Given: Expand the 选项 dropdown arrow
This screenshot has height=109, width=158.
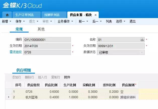Looking at the screenshot, I should point(124,21).
